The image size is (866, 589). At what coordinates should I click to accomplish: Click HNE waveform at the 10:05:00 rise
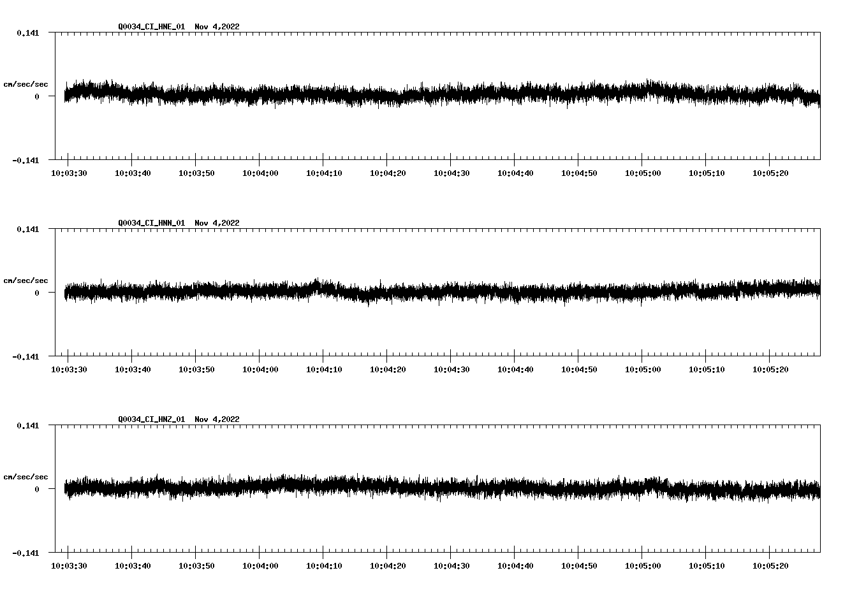[649, 89]
